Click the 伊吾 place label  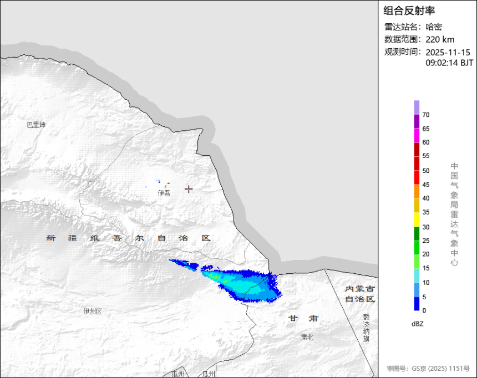click(164, 193)
